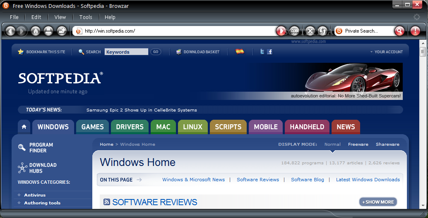This screenshot has height=218, width=428.
Task: Switch to the Linux tab
Action: (x=193, y=127)
